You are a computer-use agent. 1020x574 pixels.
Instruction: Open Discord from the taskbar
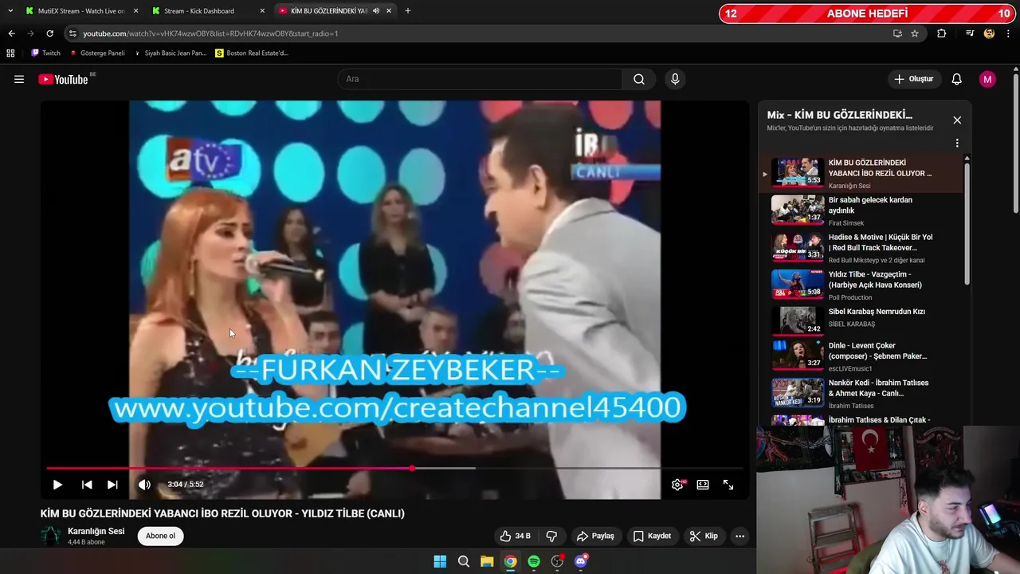tap(581, 561)
